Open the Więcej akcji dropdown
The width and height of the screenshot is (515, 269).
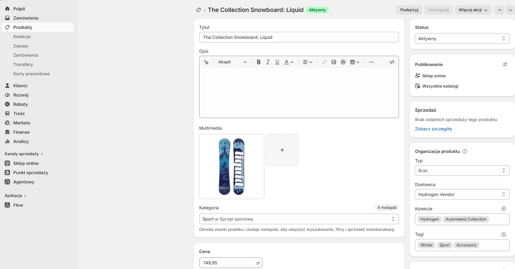(x=473, y=10)
